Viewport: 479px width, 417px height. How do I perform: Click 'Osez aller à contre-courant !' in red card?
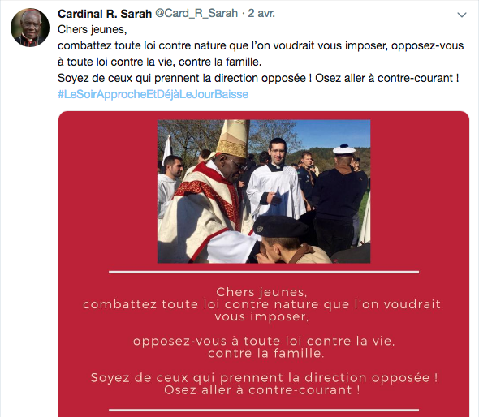click(x=262, y=390)
